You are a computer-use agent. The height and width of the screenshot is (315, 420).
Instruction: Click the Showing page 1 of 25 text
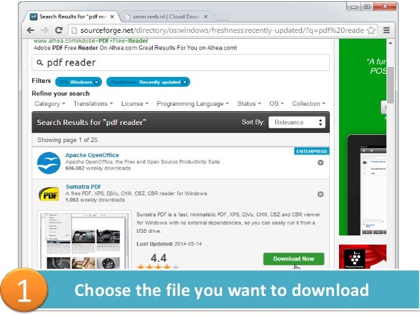click(x=68, y=140)
